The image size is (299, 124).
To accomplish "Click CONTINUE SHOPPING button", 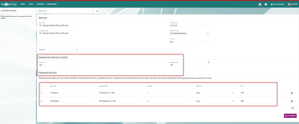I will point(9,11).
